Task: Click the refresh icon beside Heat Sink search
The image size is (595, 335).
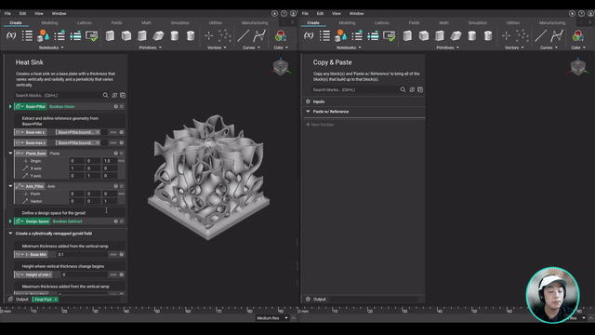Action: point(114,95)
